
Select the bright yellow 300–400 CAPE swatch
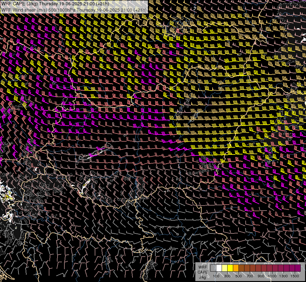pos(230,268)
